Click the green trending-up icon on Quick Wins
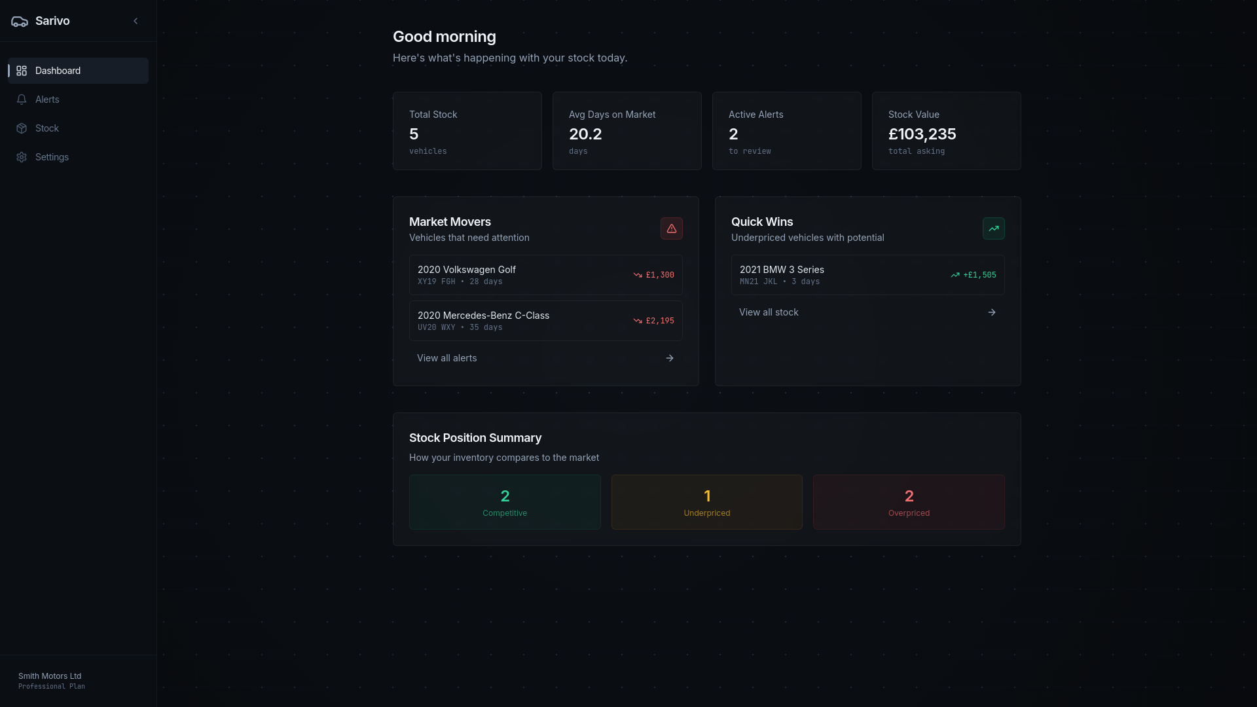The image size is (1257, 707). (x=993, y=228)
